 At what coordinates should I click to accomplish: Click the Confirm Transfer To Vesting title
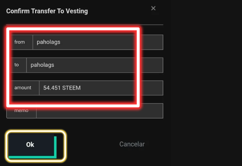pos(47,11)
